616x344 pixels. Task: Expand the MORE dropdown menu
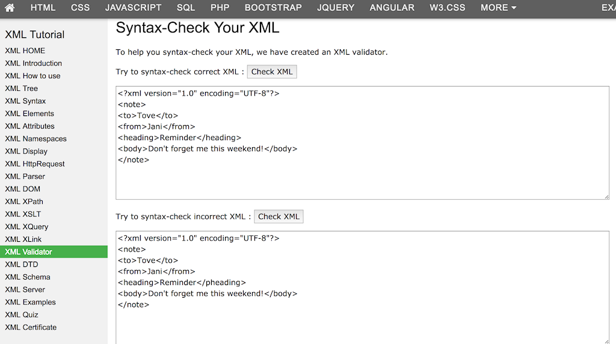tap(498, 8)
